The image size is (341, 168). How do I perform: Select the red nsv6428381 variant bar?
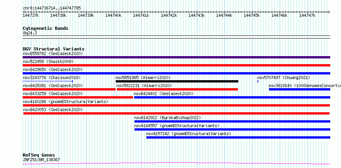[x=69, y=89]
